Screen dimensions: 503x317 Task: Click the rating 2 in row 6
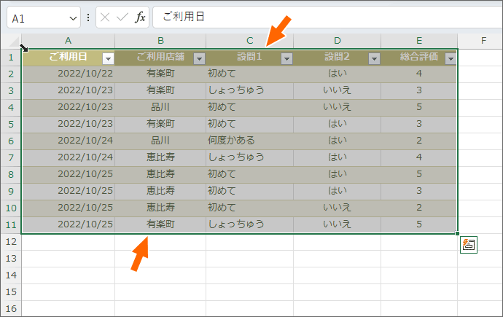pos(419,141)
